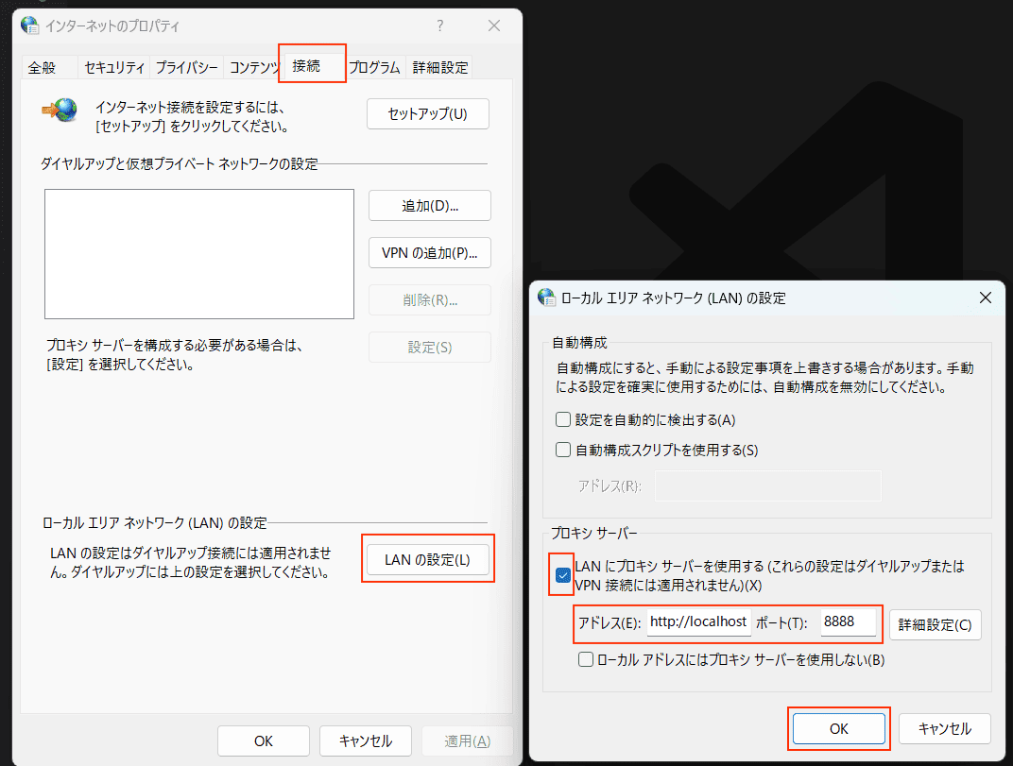Check ローカル アドレスにはプロキシを使用しない box
Image resolution: width=1013 pixels, height=766 pixels.
click(x=586, y=659)
